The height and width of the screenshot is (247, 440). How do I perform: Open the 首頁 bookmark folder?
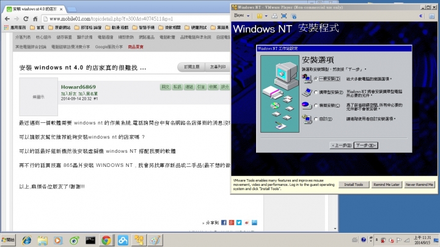tap(37, 28)
